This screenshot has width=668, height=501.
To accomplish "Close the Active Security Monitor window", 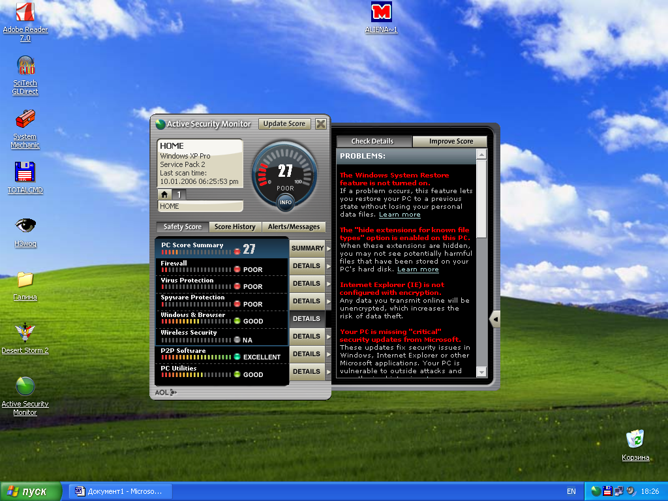I will coord(321,124).
